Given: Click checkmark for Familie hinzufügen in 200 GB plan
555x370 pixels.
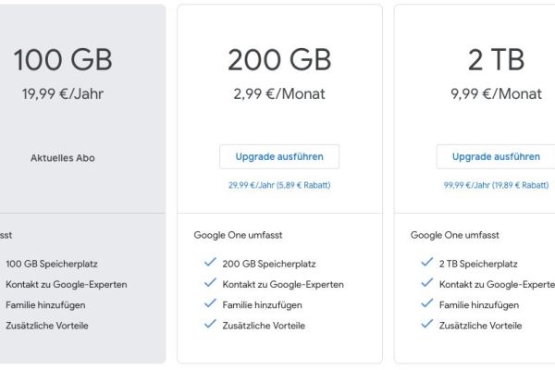Looking at the screenshot, I should tap(210, 304).
